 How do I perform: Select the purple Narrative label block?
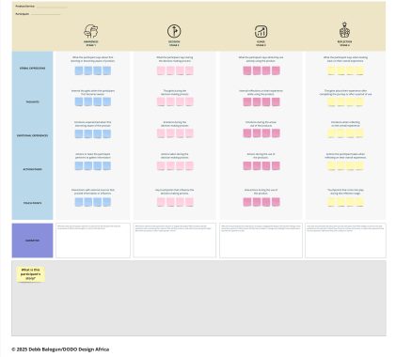[32, 241]
